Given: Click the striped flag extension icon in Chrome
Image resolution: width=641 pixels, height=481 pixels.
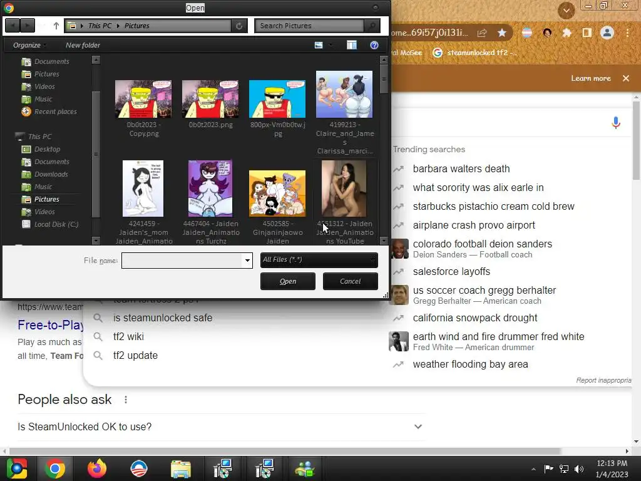Looking at the screenshot, I should tap(527, 33).
